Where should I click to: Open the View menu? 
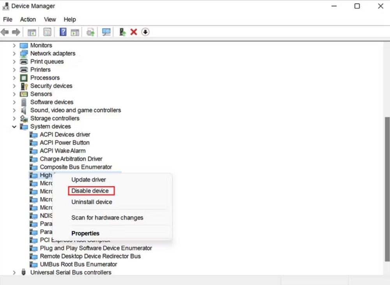(x=50, y=20)
